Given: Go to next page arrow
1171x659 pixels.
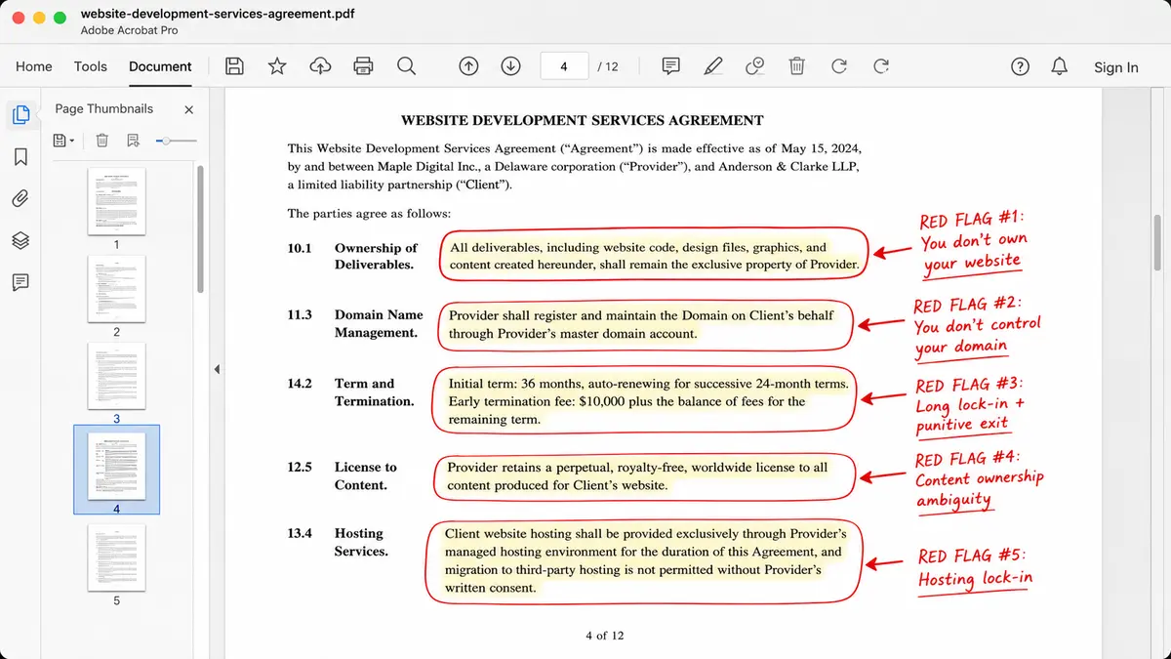Looking at the screenshot, I should tap(510, 66).
